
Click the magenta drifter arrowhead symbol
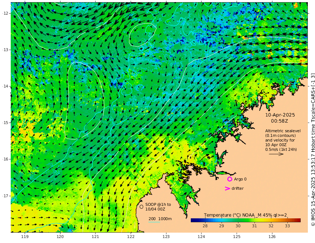pos(227,188)
